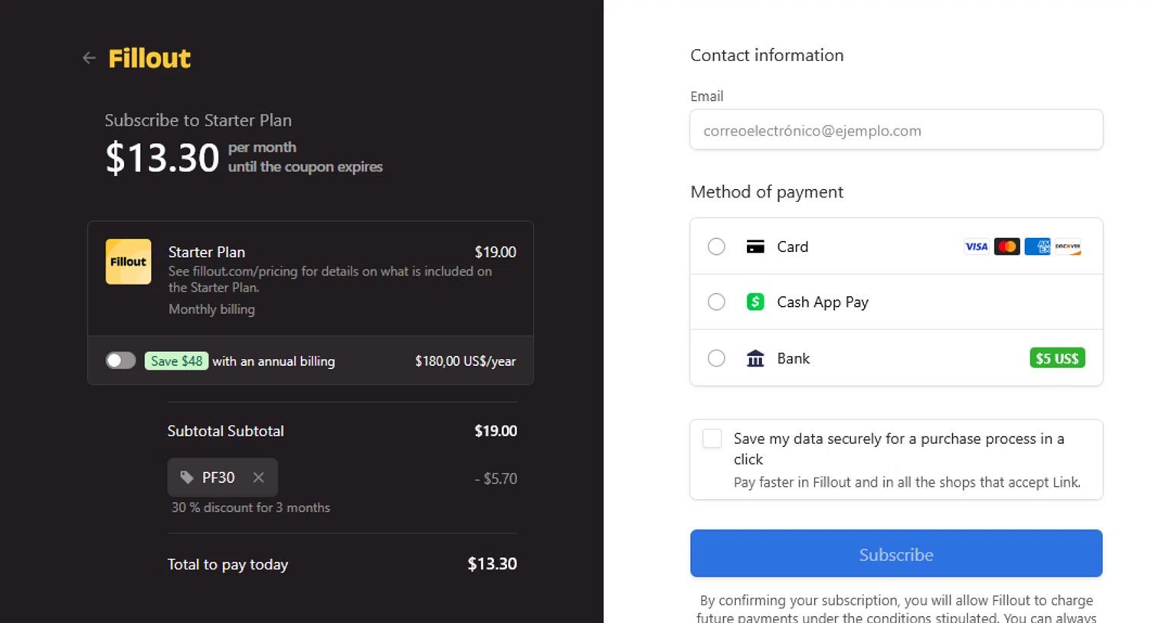The height and width of the screenshot is (623, 1149).
Task: Click the 'Method of payment' heading
Action: coord(767,192)
